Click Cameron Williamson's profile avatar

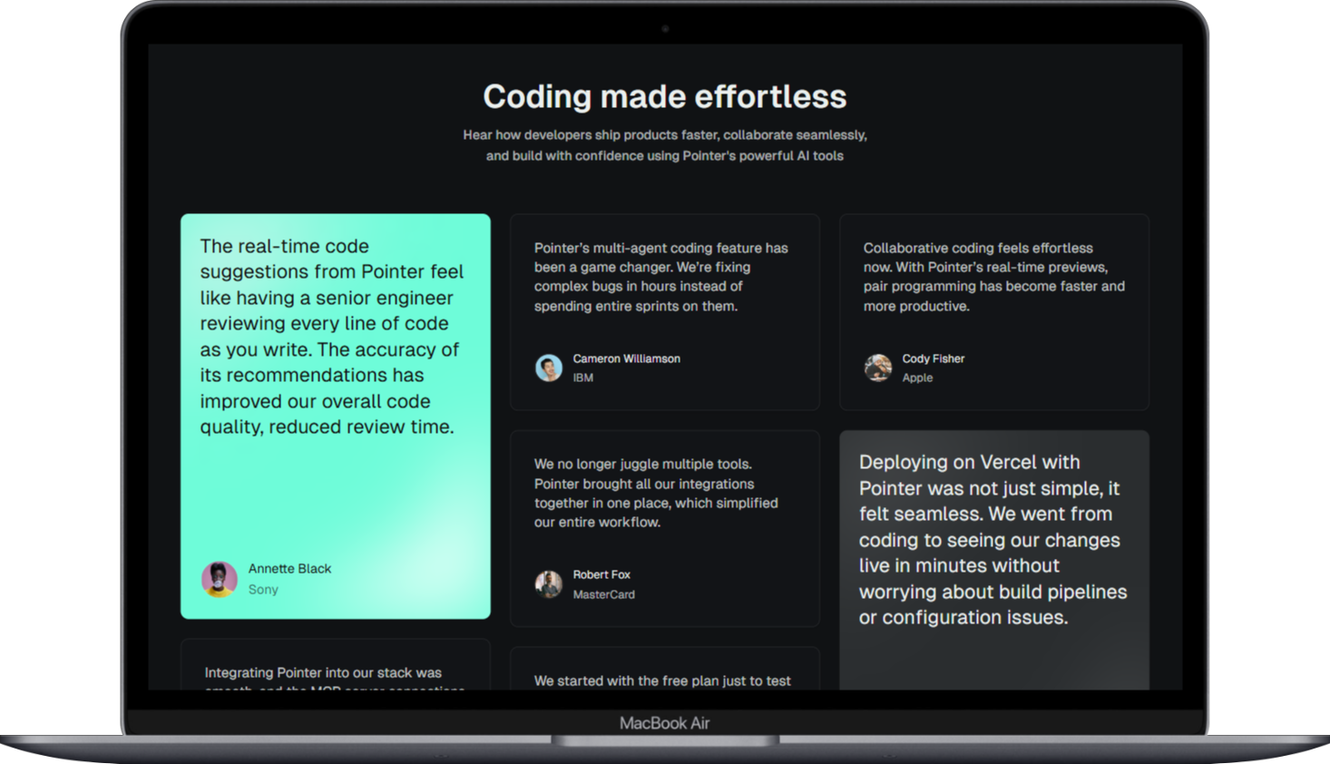click(x=549, y=367)
